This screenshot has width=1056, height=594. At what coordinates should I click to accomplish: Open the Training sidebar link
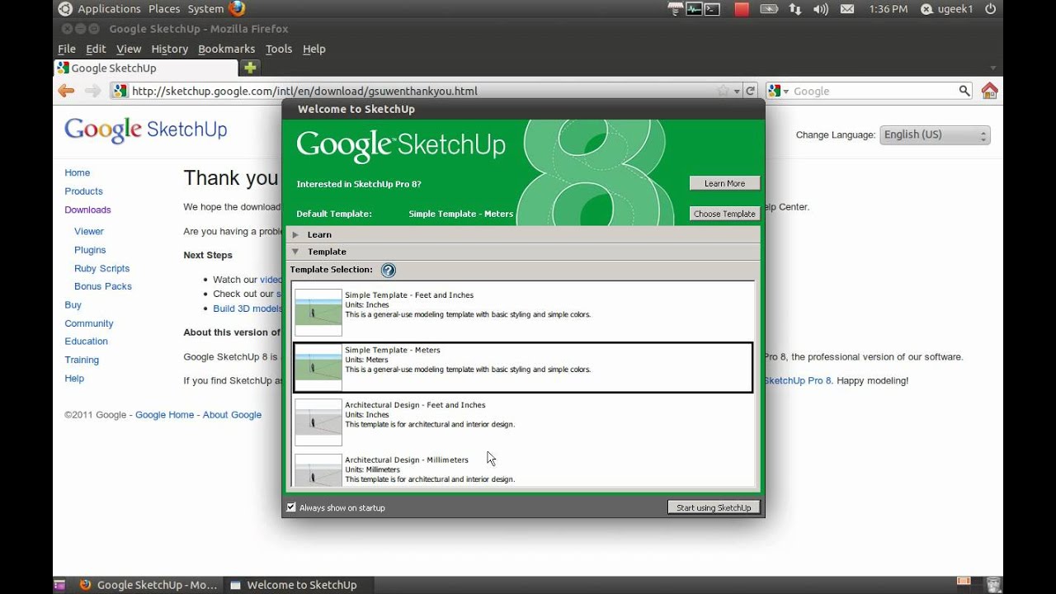(82, 360)
